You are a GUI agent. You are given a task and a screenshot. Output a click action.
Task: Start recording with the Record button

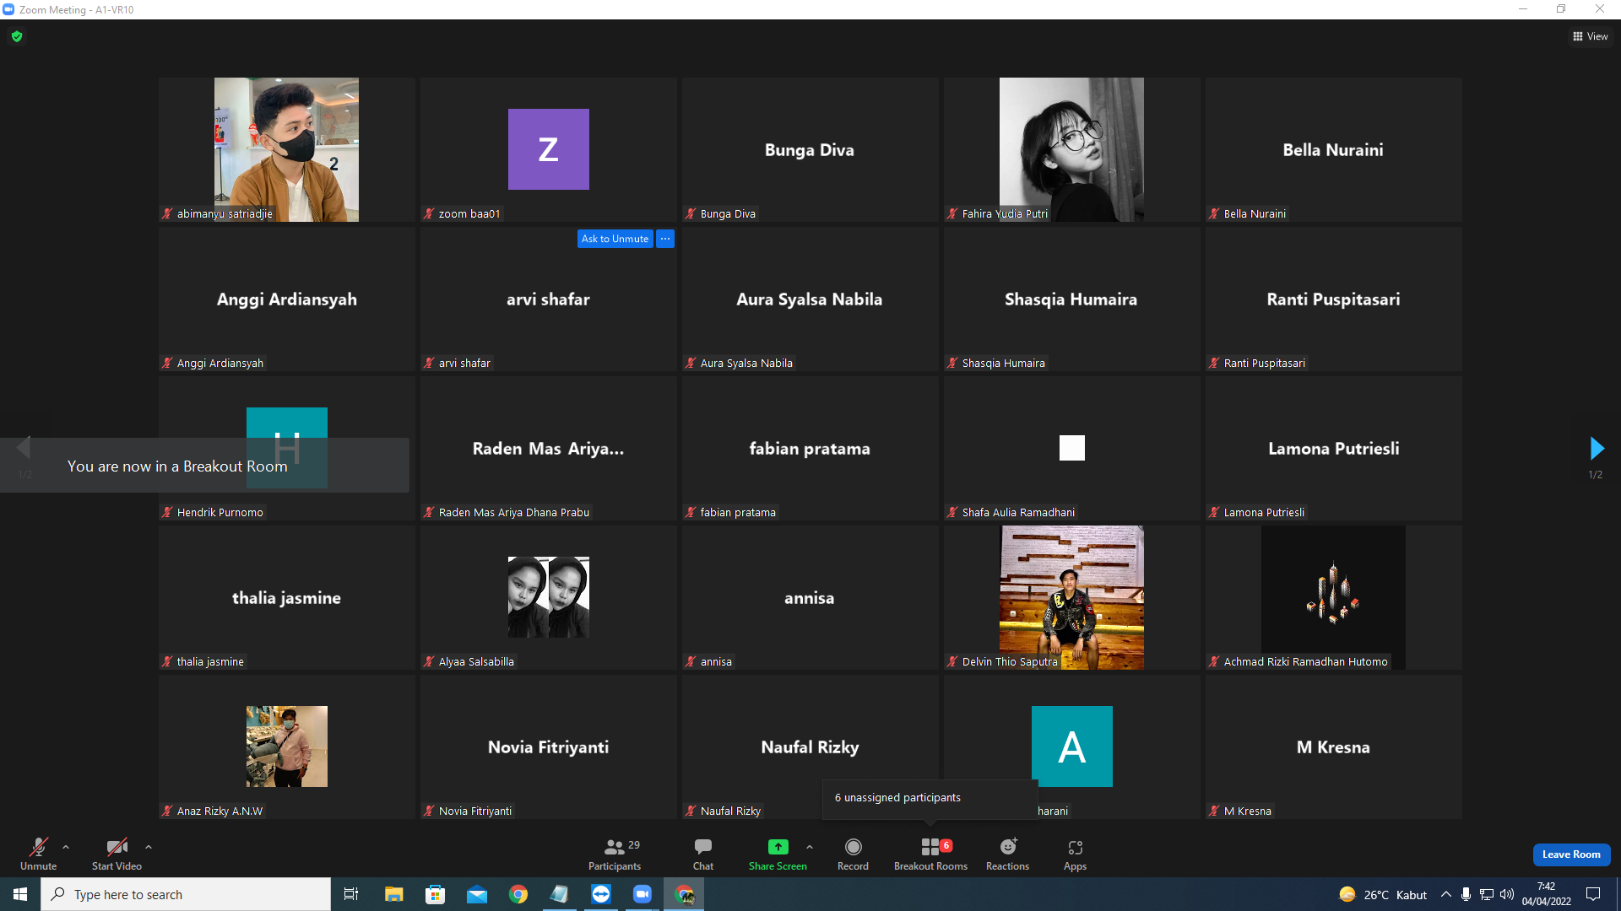(853, 854)
